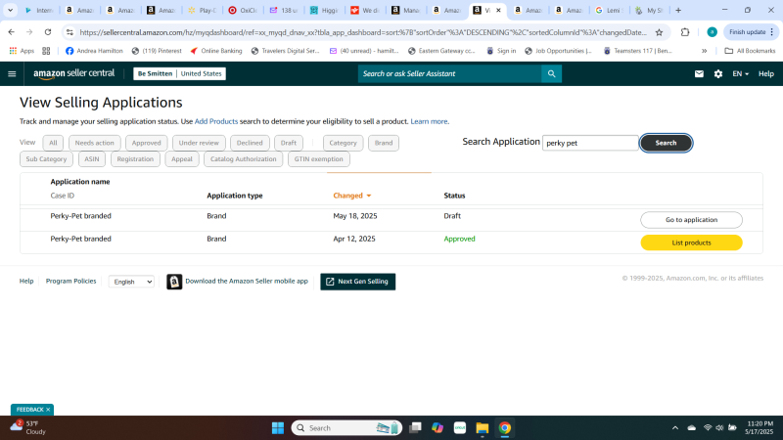783x440 pixels.
Task: Sort by the Changed column arrow
Action: (x=368, y=196)
